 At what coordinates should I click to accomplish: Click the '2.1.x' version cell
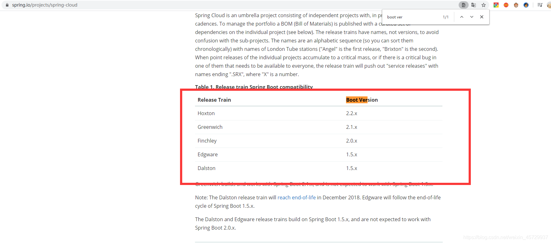[x=352, y=127]
